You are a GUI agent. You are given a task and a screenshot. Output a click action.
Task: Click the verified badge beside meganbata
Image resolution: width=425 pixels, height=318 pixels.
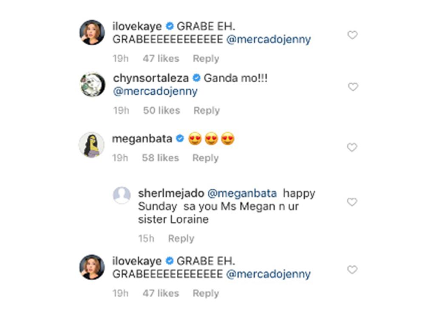[180, 139]
